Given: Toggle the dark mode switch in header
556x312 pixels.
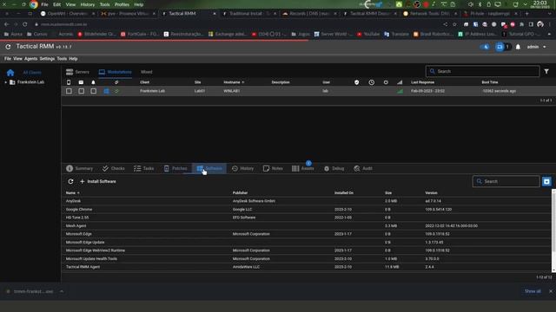Looking at the screenshot, I should (x=485, y=47).
